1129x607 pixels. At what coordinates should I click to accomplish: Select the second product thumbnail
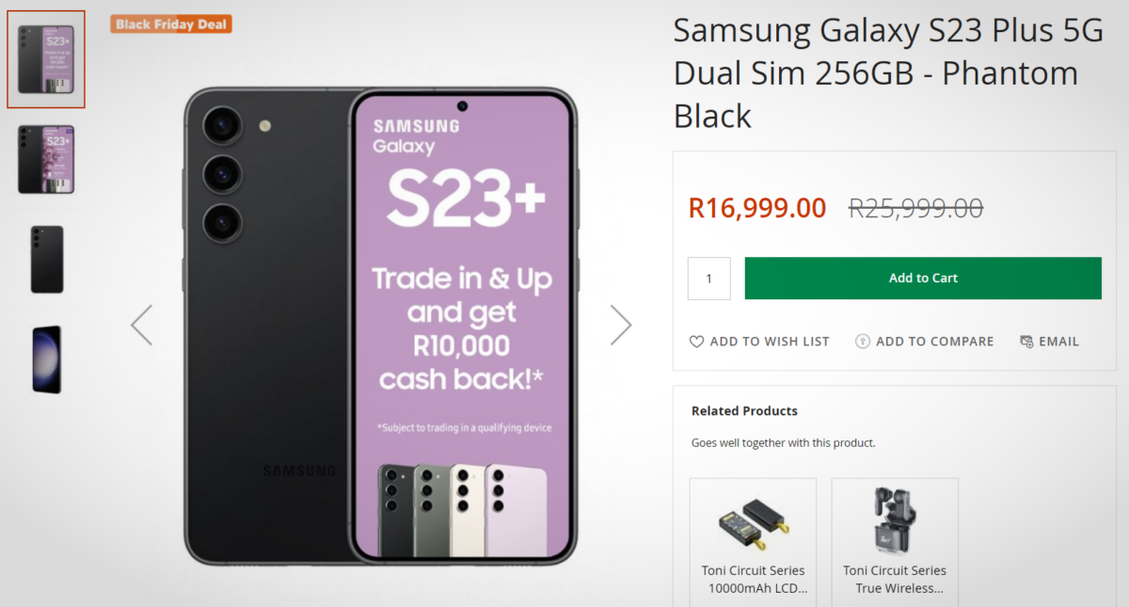(46, 159)
